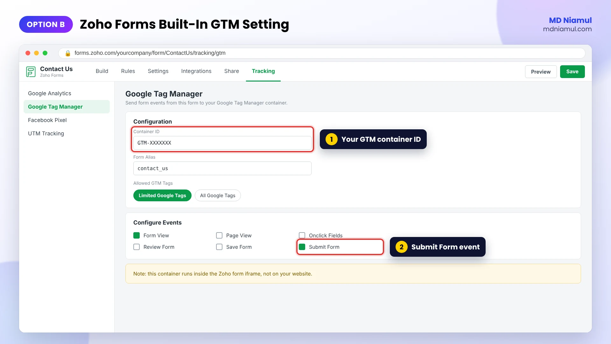Screen dimensions: 611x344
Task: Click the mdniamul.com text
Action: tap(567, 29)
